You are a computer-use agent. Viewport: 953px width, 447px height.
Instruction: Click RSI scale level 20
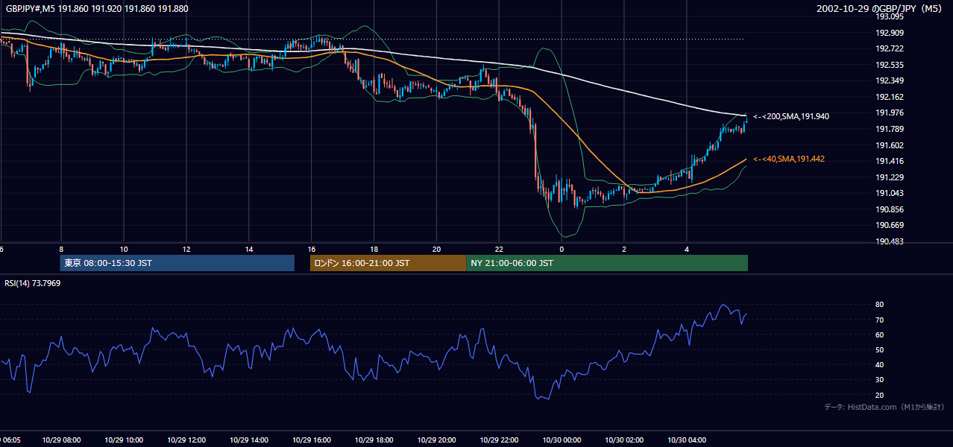879,395
